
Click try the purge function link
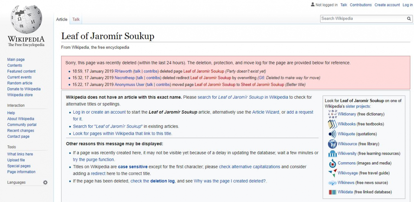tap(93, 160)
